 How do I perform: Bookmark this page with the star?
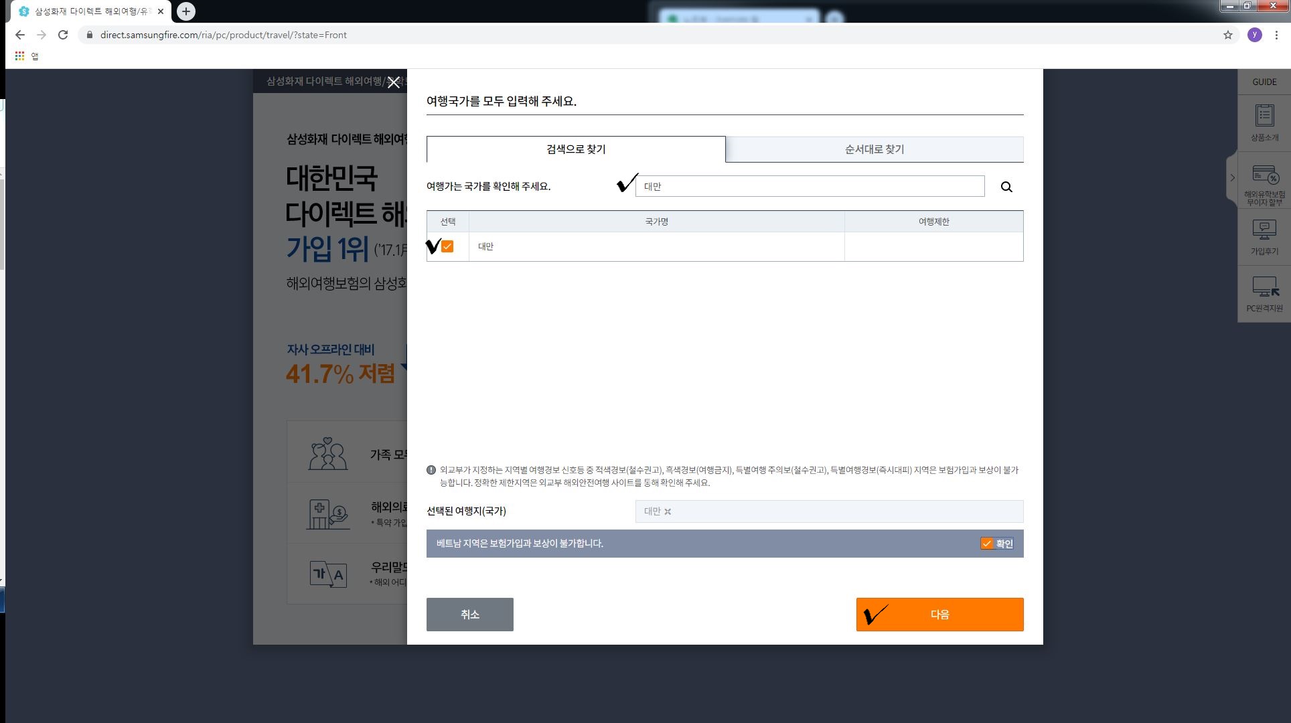tap(1228, 35)
